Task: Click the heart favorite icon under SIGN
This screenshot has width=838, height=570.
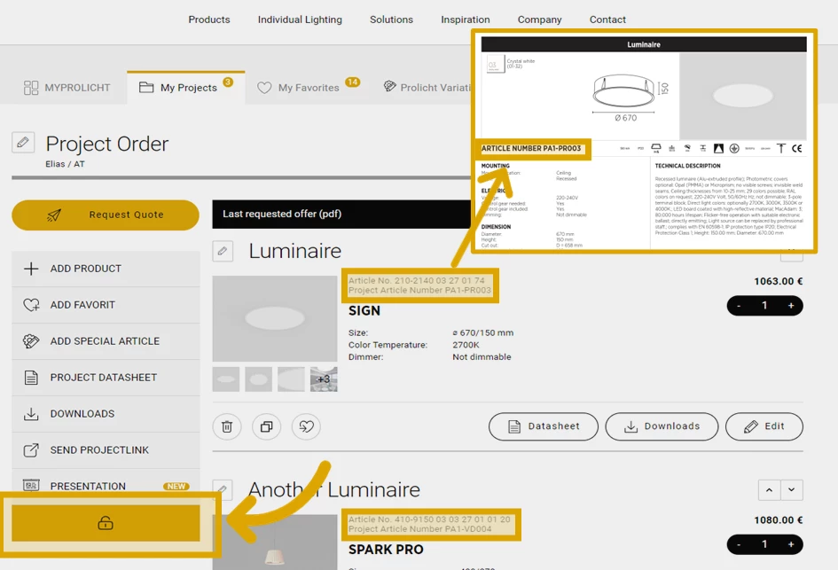Action: pyautogui.click(x=306, y=426)
